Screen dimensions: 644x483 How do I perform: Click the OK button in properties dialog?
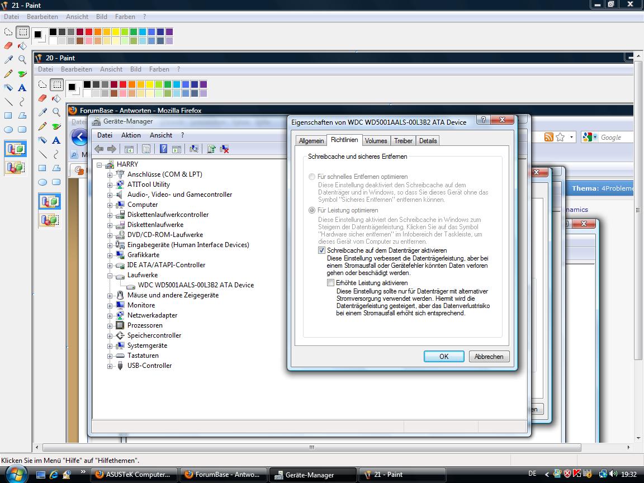click(x=444, y=357)
